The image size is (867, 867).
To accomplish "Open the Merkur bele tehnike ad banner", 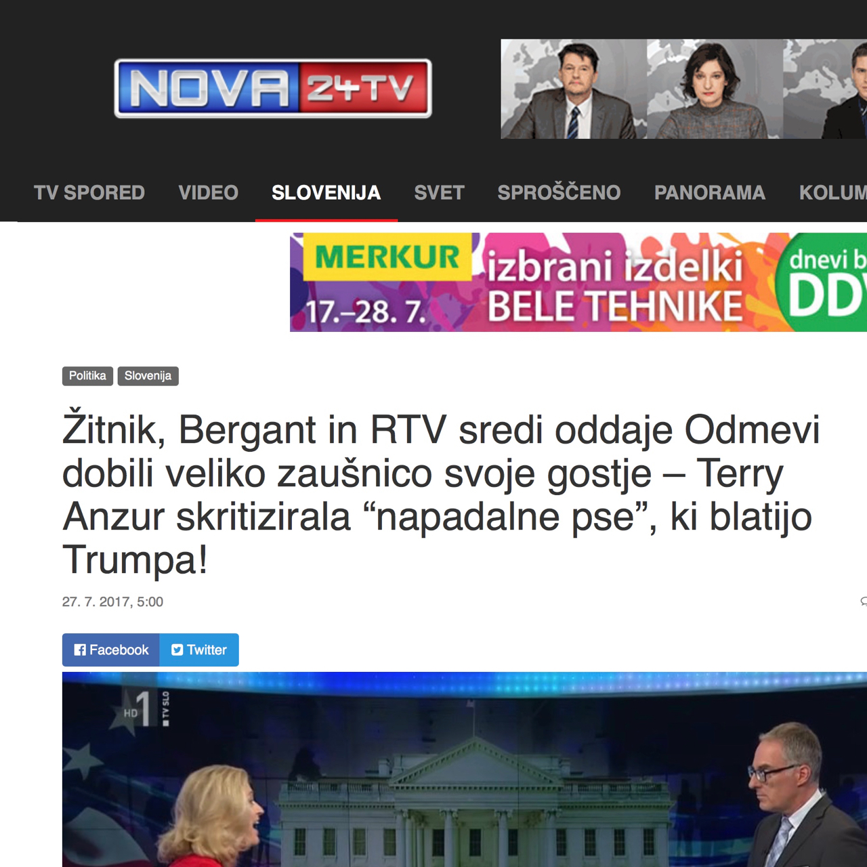I will 578,282.
